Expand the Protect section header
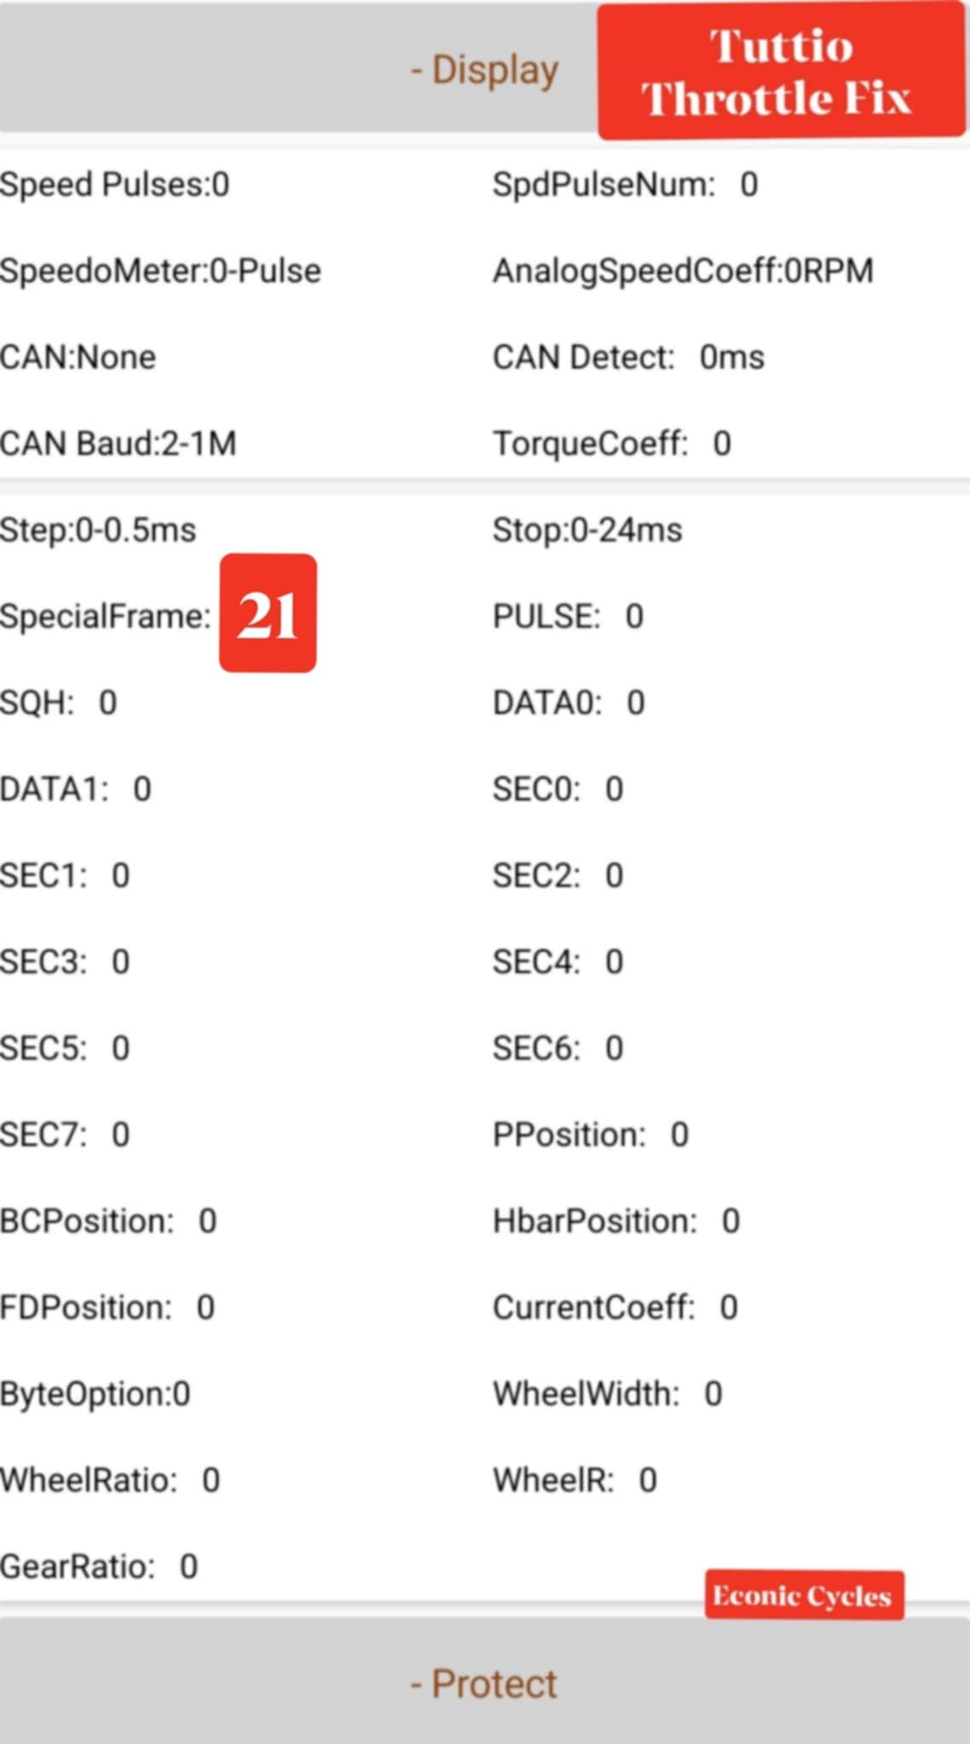The image size is (970, 1744). [x=484, y=1684]
